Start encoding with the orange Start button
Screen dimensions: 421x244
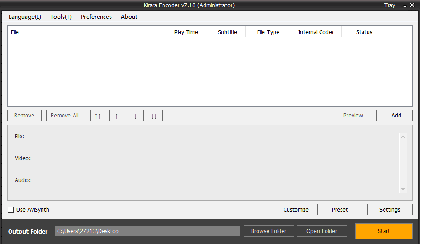384,231
